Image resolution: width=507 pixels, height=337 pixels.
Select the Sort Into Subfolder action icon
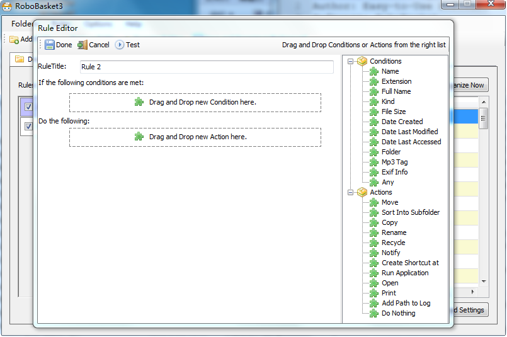click(x=374, y=212)
